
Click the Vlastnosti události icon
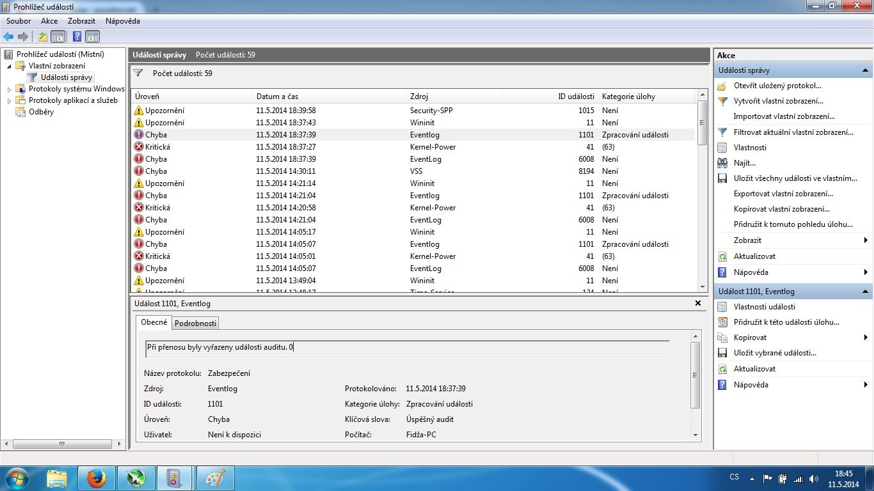click(x=722, y=307)
